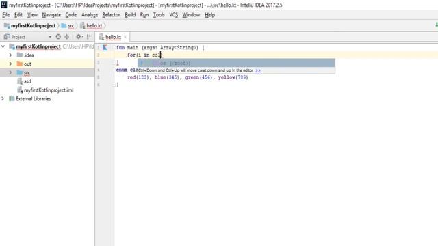Expand the src folder
Image resolution: width=438 pixels, height=246 pixels.
click(x=10, y=72)
